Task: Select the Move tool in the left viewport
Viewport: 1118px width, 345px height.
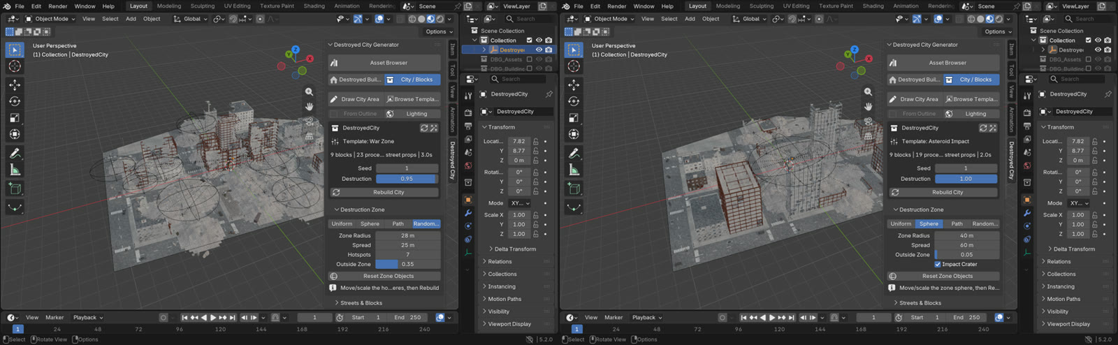Action: click(15, 85)
